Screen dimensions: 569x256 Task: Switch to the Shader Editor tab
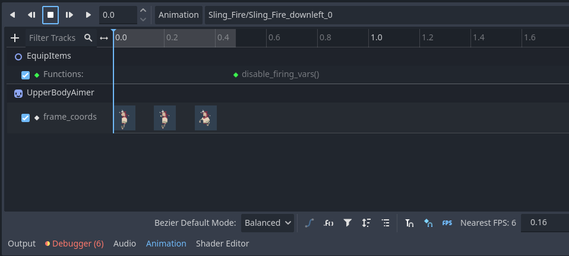tap(222, 244)
